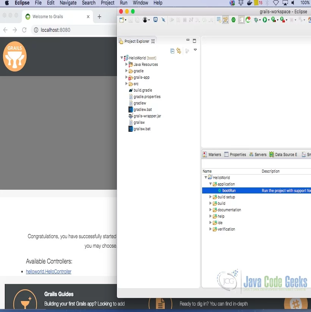311x312 pixels.
Task: Expand the Java Resources node
Action: (x=126, y=64)
